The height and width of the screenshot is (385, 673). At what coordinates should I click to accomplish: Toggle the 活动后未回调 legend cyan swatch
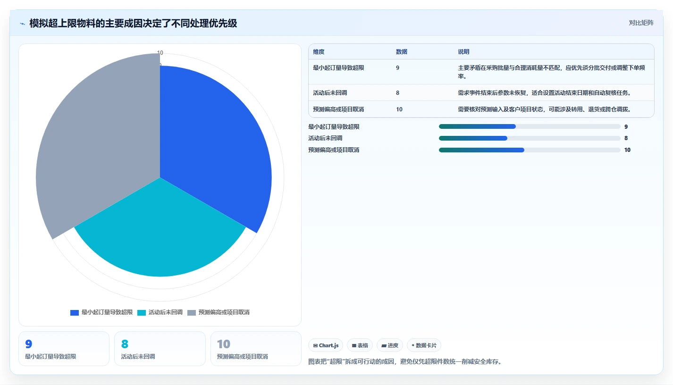point(142,313)
